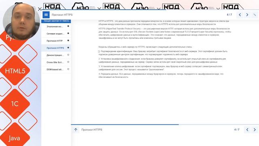This screenshot has width=259, height=146.
Task: Open the lesson item starting with Демонстрацио
Action: tap(56, 55)
